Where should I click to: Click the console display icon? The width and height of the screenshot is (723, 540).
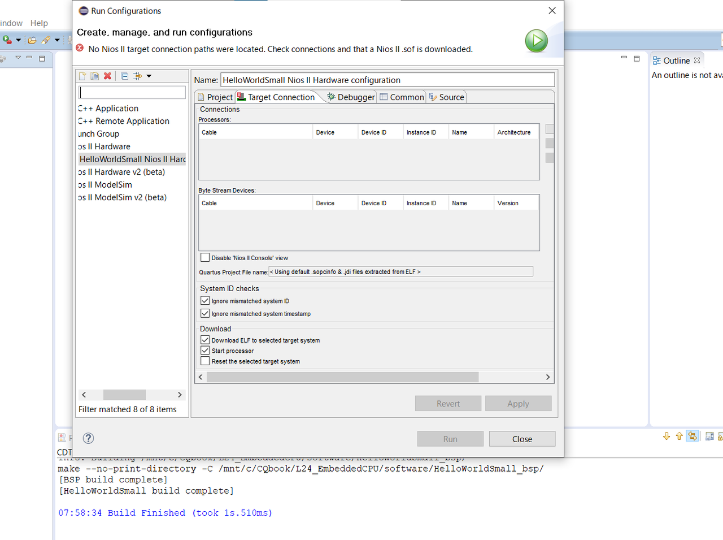pyautogui.click(x=709, y=436)
